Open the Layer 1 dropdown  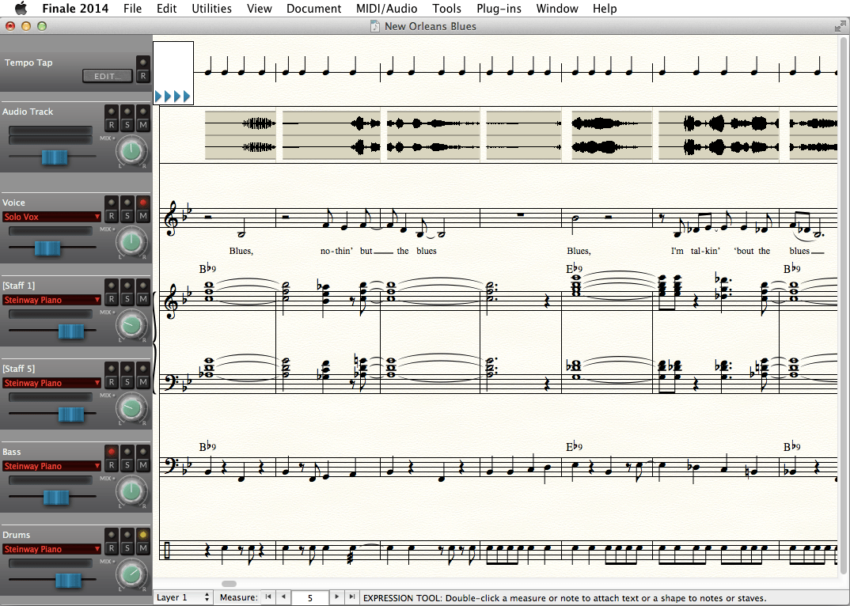pyautogui.click(x=183, y=597)
